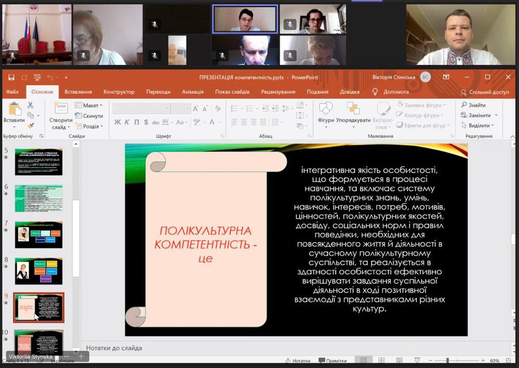Open the Вставлення ribbon tab
The width and height of the screenshot is (519, 368).
(x=78, y=92)
